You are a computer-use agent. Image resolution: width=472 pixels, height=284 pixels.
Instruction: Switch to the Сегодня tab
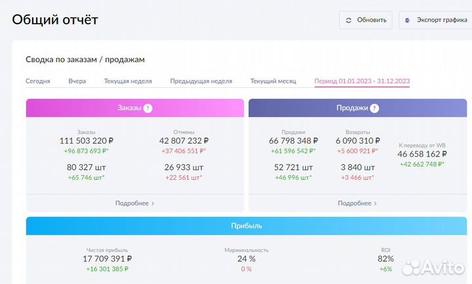38,81
